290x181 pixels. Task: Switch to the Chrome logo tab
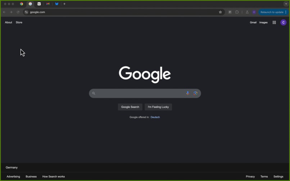(22, 4)
